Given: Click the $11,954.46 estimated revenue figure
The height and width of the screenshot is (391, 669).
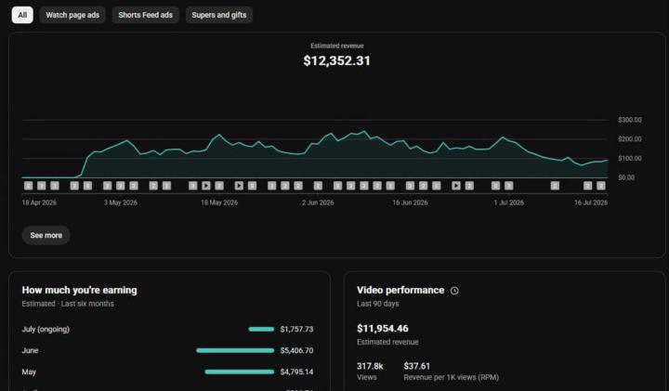Looking at the screenshot, I should pos(382,329).
